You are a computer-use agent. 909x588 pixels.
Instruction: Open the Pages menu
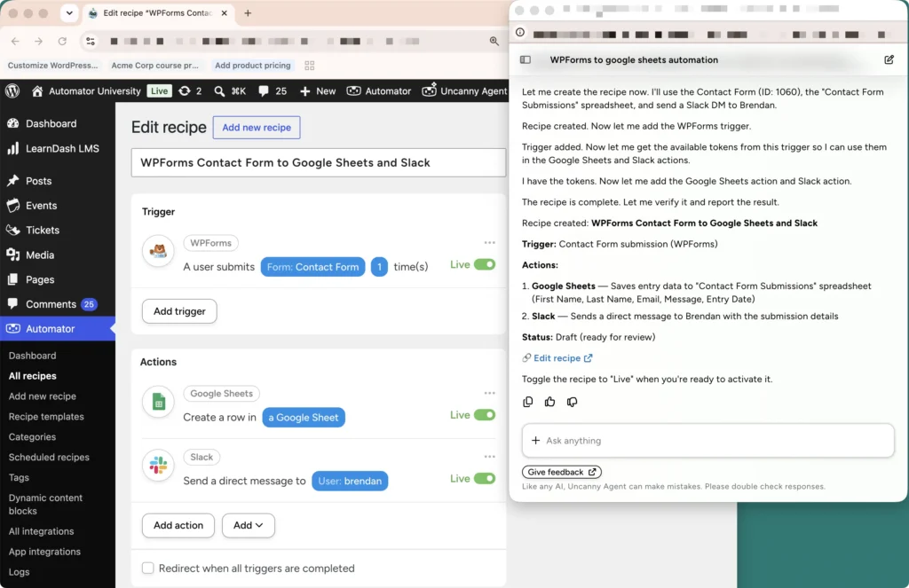point(39,279)
